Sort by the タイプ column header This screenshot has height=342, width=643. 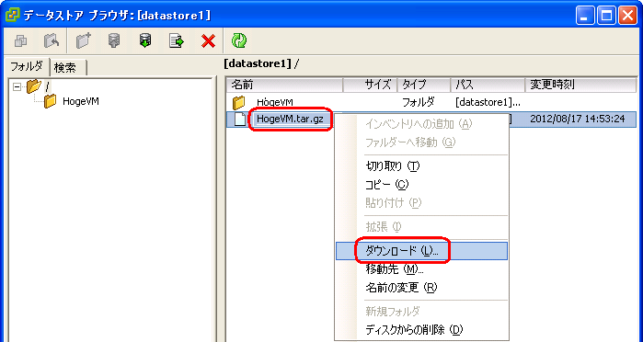pos(424,85)
